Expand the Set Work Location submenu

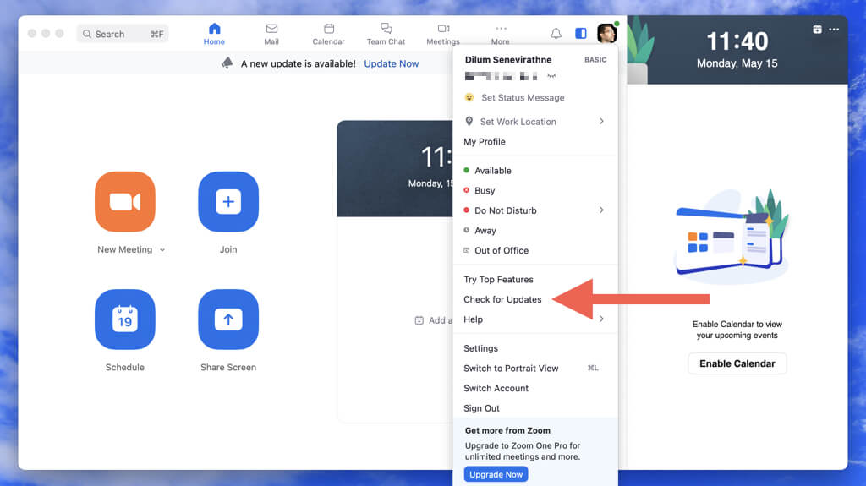pyautogui.click(x=601, y=121)
